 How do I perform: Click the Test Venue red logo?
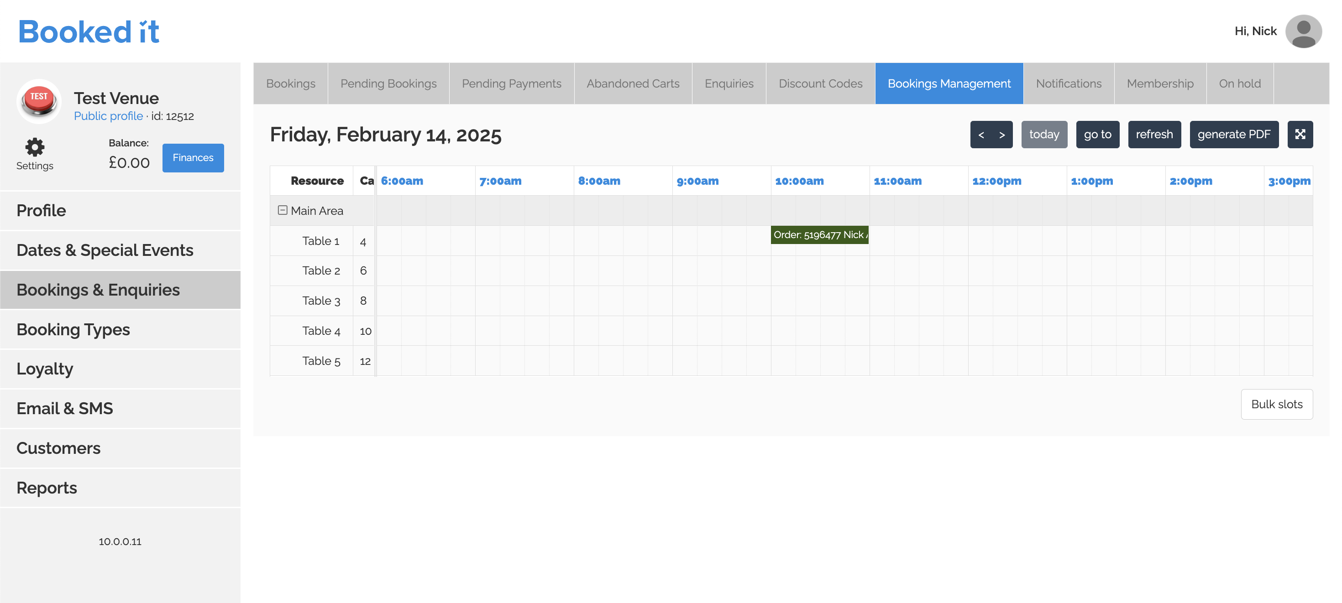pos(39,100)
